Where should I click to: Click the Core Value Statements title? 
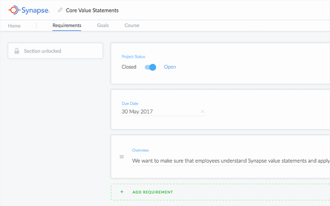click(92, 10)
